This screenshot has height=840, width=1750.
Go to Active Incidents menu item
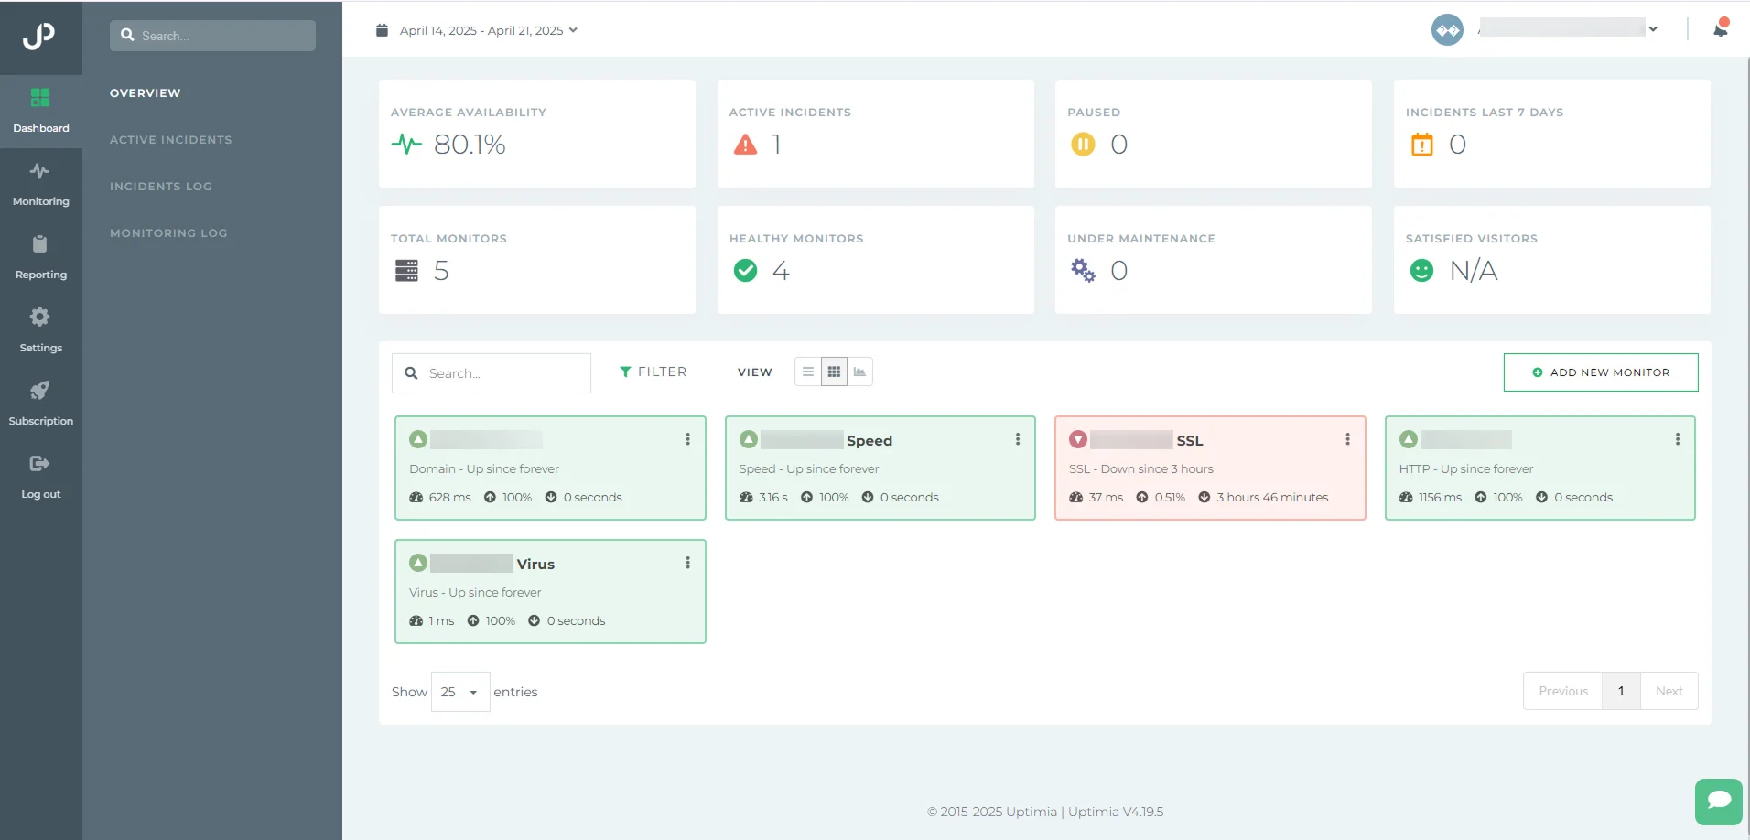170,140
